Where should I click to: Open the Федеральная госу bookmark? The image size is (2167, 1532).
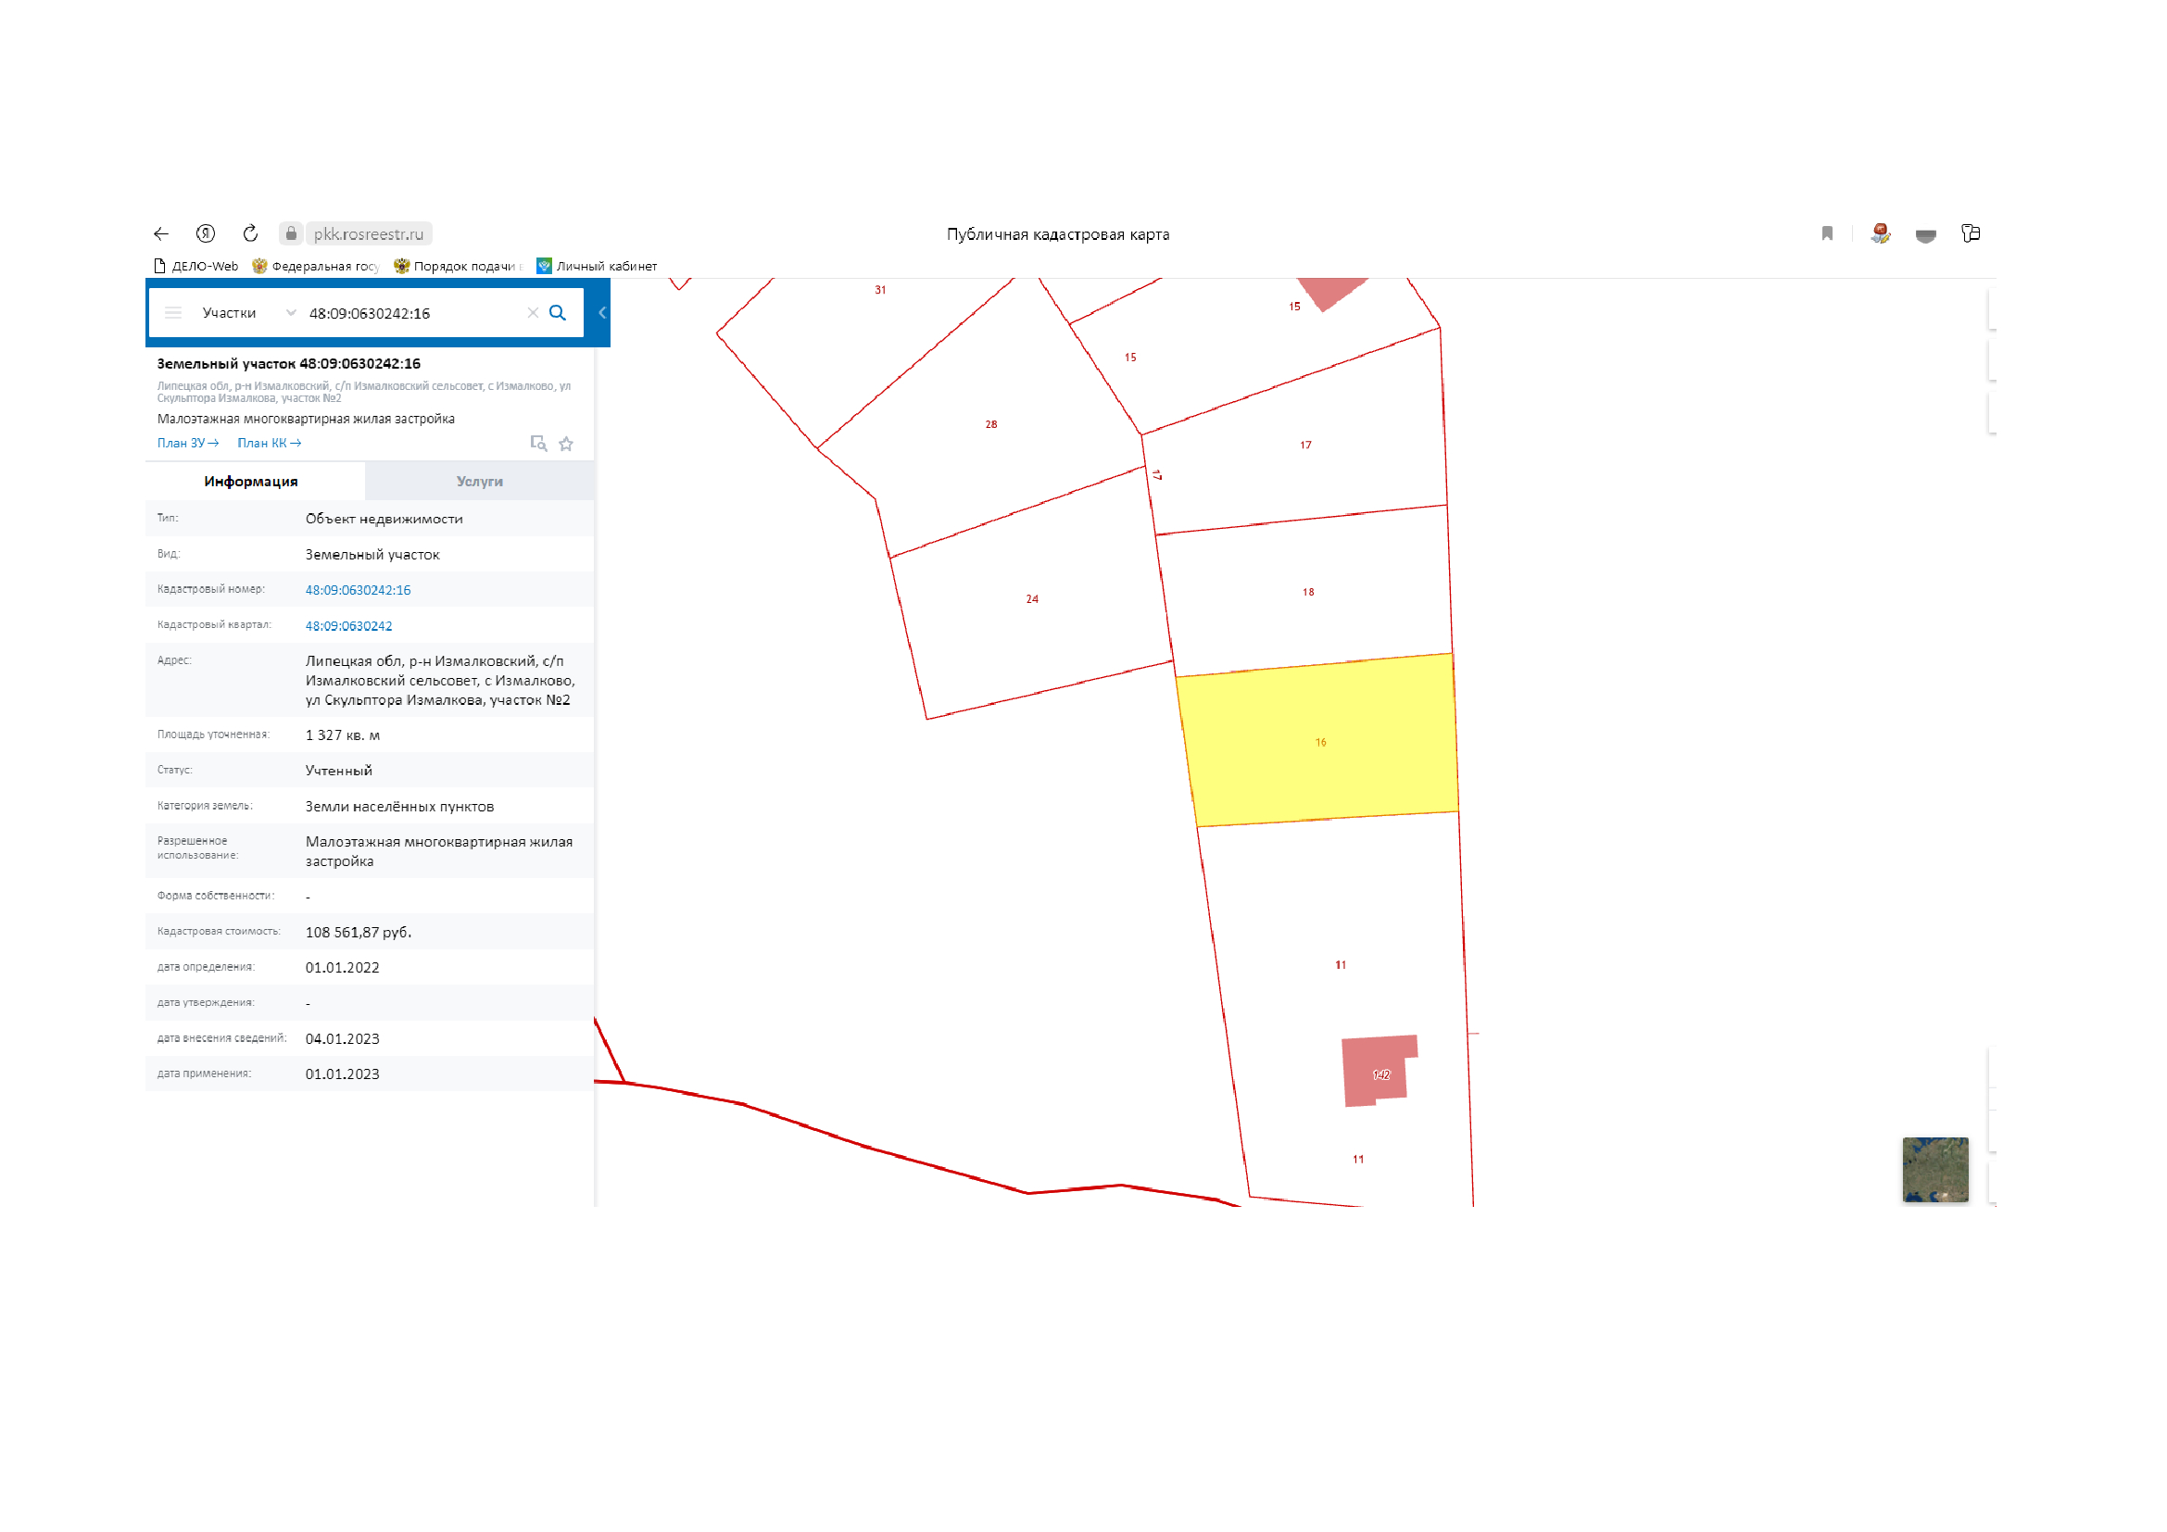point(316,266)
